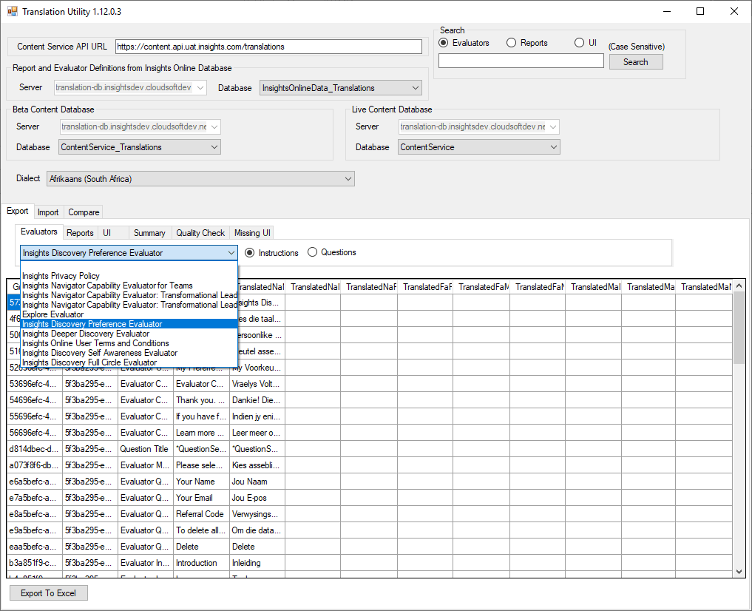Image resolution: width=752 pixels, height=611 pixels.
Task: Switch to the Export tab
Action: coord(17,211)
